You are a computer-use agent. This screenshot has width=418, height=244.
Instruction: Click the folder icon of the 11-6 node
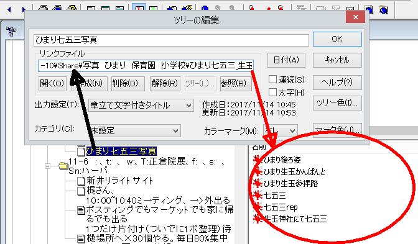tap(63, 166)
